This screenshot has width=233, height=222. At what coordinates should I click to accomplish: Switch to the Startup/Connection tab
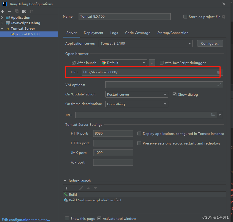[x=173, y=33]
